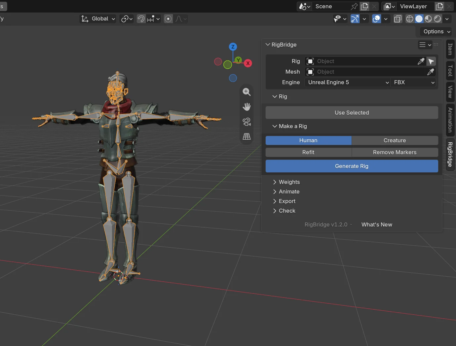Click the red X axis on navigation gizmo
The height and width of the screenshot is (346, 456).
pyautogui.click(x=248, y=63)
